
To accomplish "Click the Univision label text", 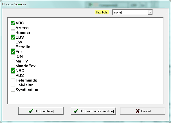I will coord(24,85).
